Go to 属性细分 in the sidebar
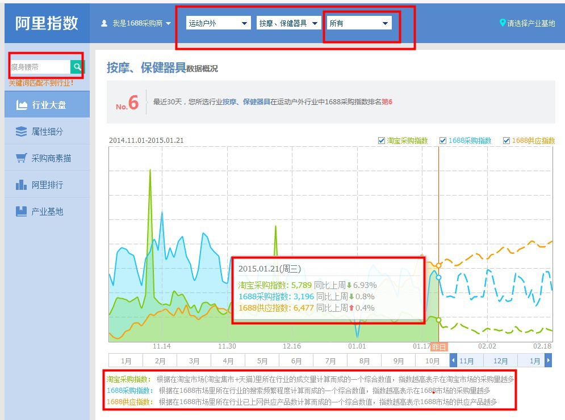The width and height of the screenshot is (565, 420). (x=47, y=131)
